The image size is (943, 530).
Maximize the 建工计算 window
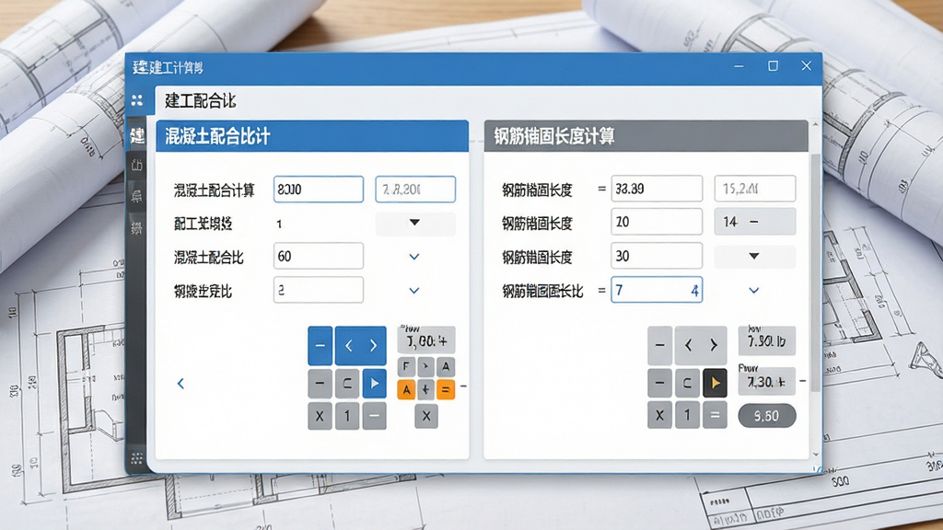coord(774,66)
